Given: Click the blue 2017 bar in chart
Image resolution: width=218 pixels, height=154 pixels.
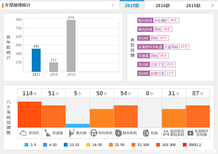Looking at the screenshot, I should pos(36,60).
